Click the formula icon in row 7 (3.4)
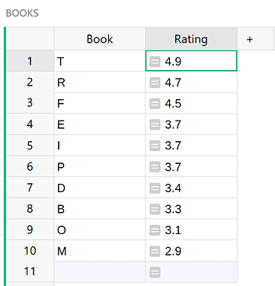Image resolution: width=275 pixels, height=286 pixels. click(155, 188)
